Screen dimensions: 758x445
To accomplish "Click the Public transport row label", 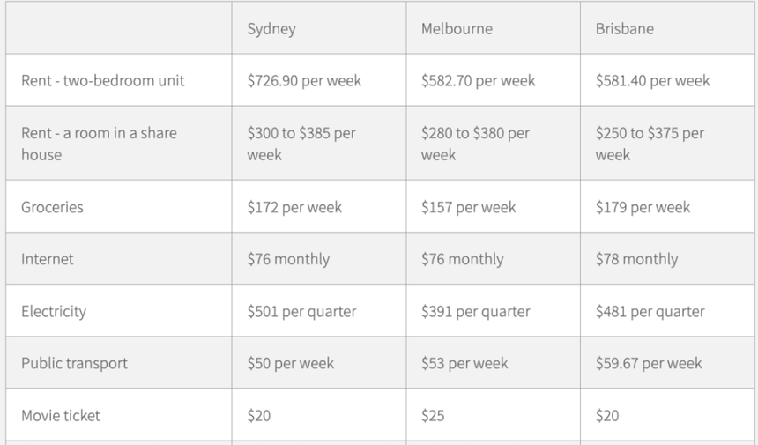I will tap(75, 363).
